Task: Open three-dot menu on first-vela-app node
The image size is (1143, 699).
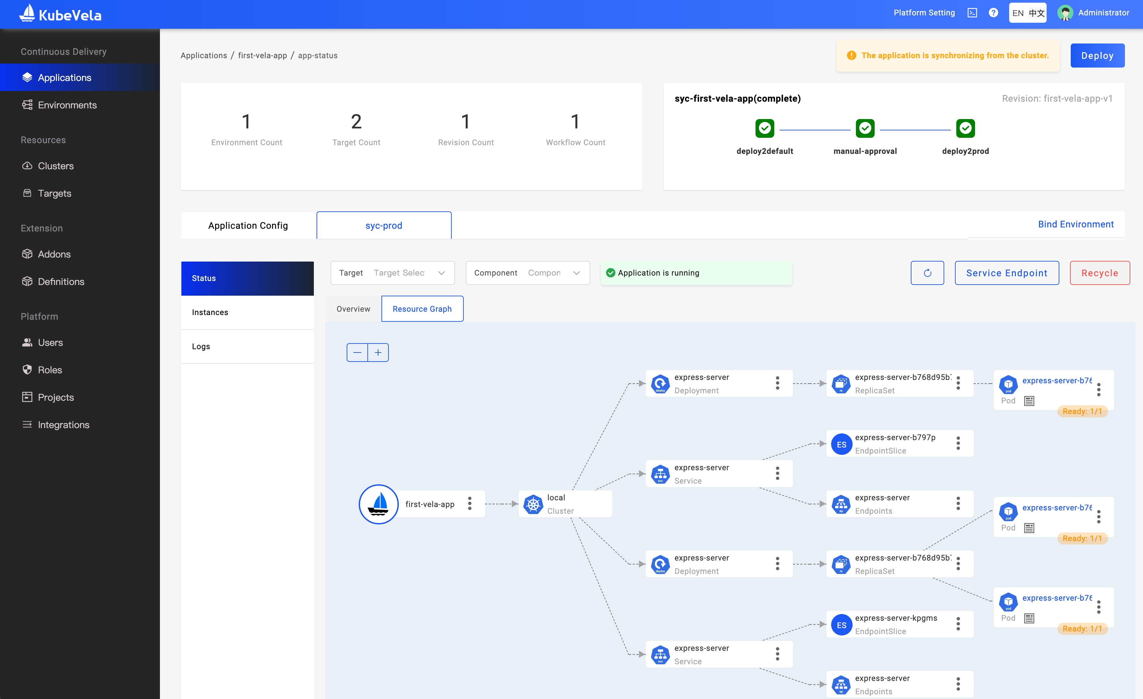Action: pos(469,504)
